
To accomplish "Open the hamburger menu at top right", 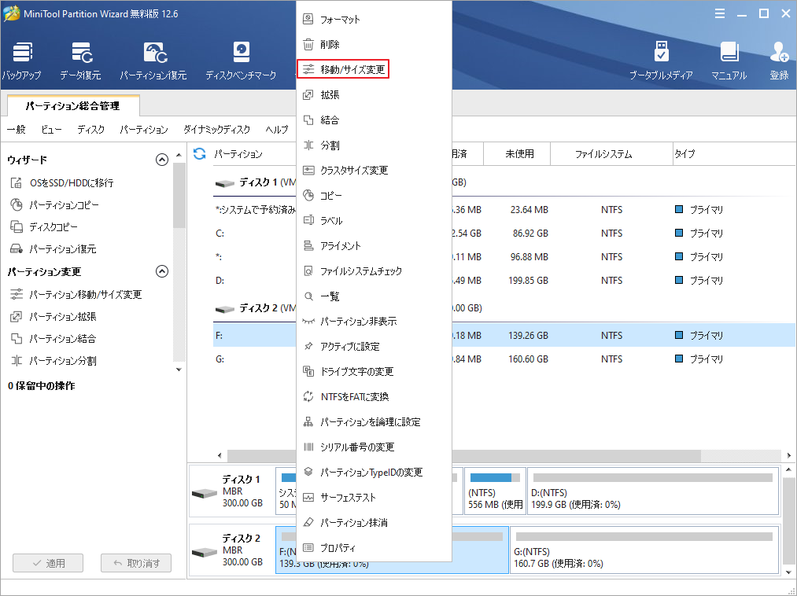I will (720, 13).
